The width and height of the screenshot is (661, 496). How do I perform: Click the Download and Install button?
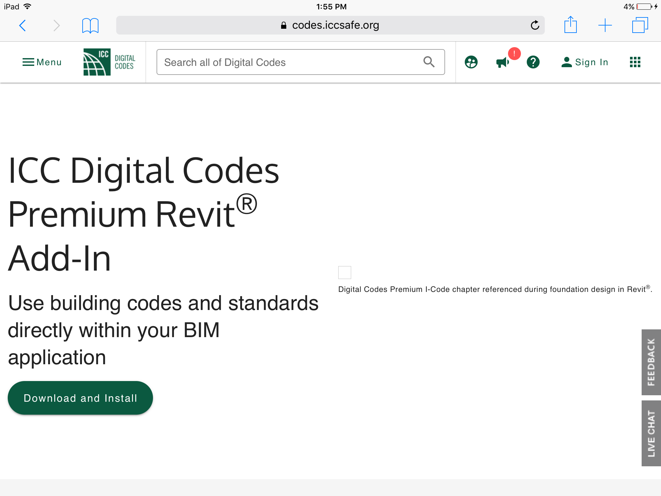point(80,398)
